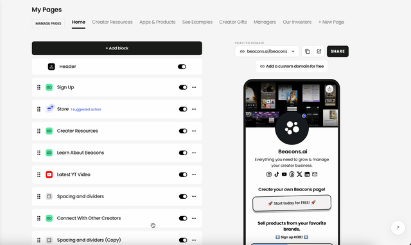Click the 1 suggested action link
The width and height of the screenshot is (411, 245).
point(85,110)
